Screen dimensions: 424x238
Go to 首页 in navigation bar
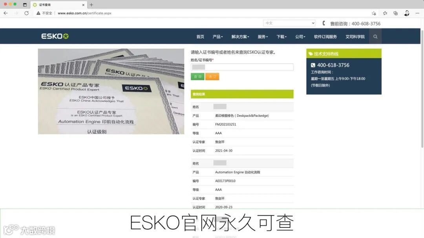click(200, 37)
